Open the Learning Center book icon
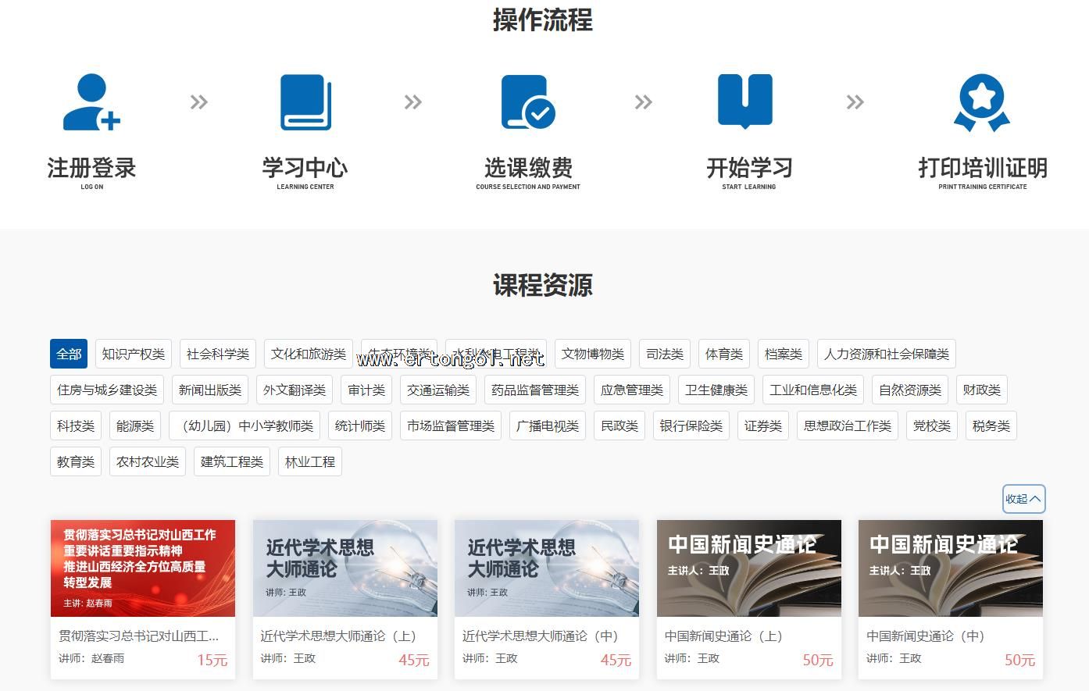This screenshot has height=691, width=1089. pos(305,102)
